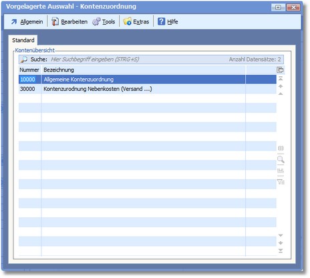
Task: Open the Bearbeiten menu
Action: 69,22
